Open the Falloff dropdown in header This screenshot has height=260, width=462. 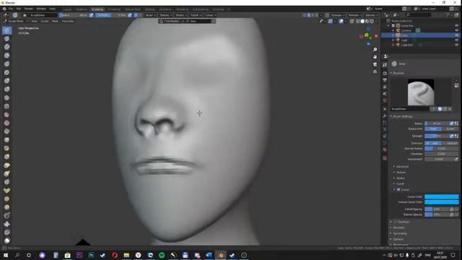(196, 15)
